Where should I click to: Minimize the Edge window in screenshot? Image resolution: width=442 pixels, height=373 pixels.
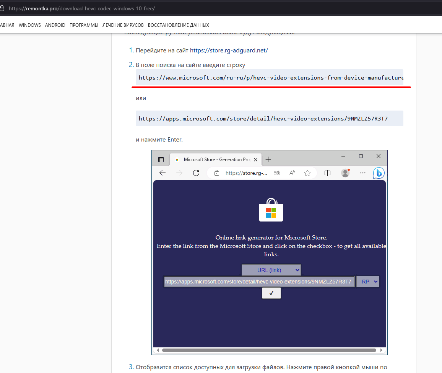343,156
